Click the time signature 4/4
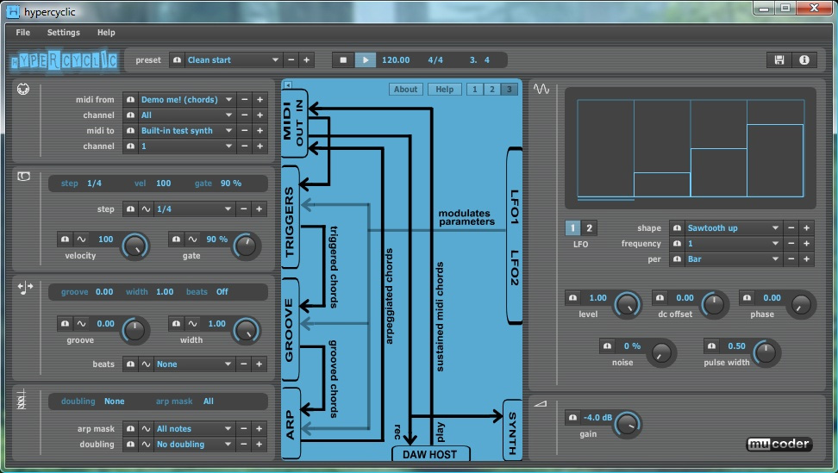 tap(435, 59)
